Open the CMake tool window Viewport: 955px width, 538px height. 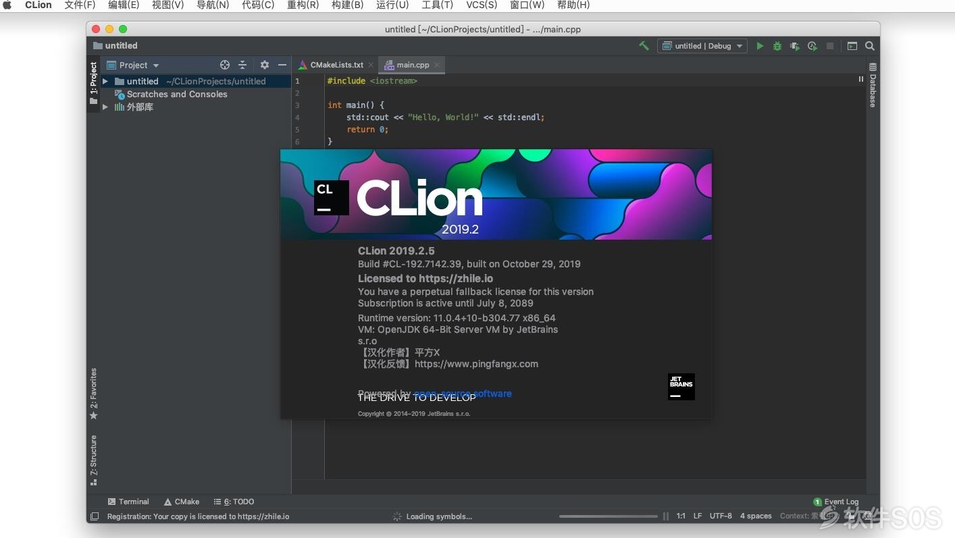pyautogui.click(x=181, y=502)
